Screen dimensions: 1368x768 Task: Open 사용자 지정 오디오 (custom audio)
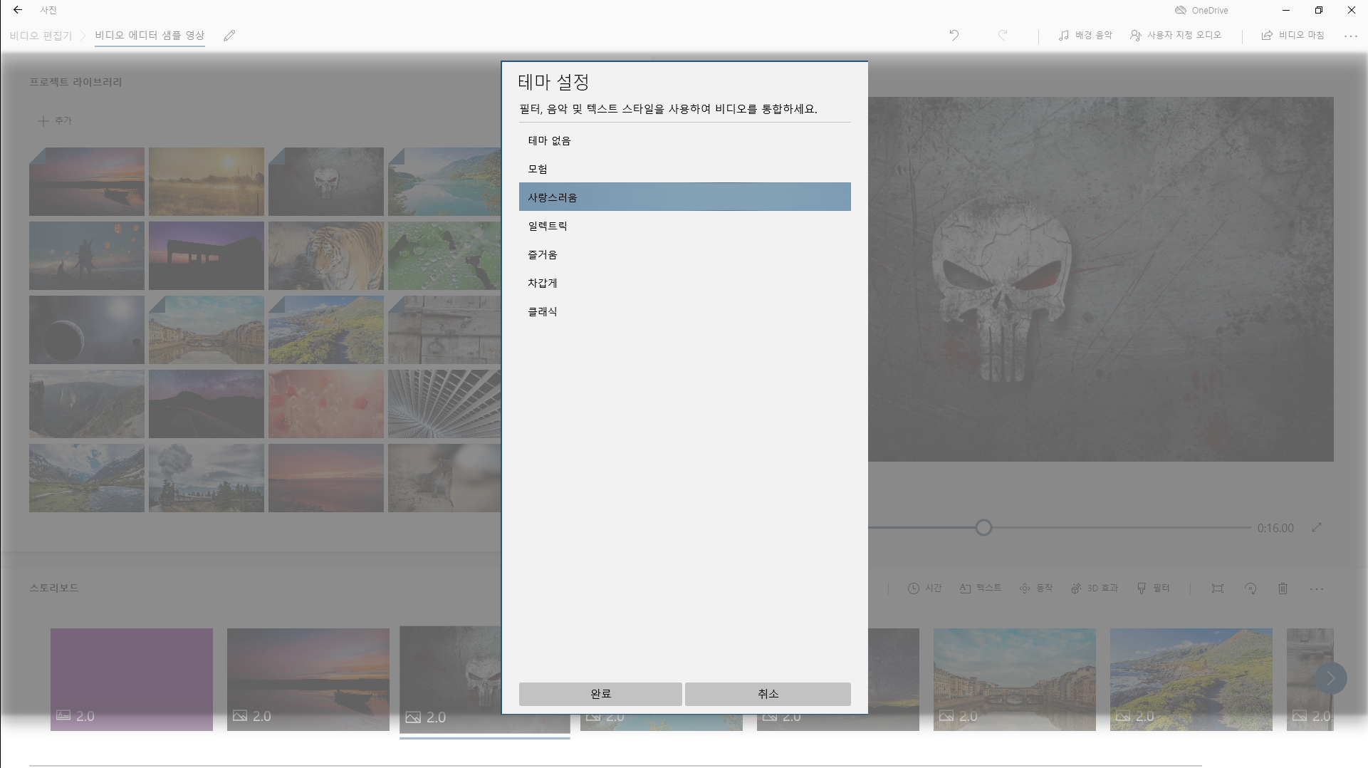1176,35
